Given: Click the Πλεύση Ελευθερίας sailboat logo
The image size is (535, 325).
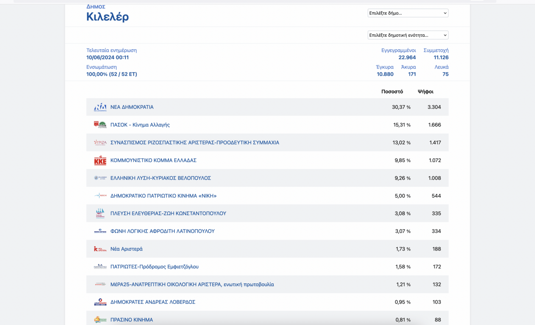Looking at the screenshot, I should [x=100, y=213].
